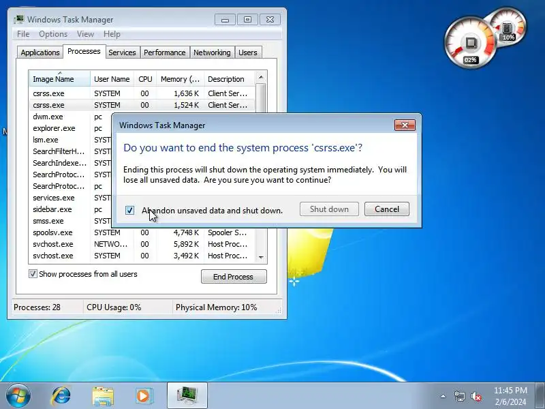545x409 pixels.
Task: Open the network tray icon
Action: (x=459, y=396)
